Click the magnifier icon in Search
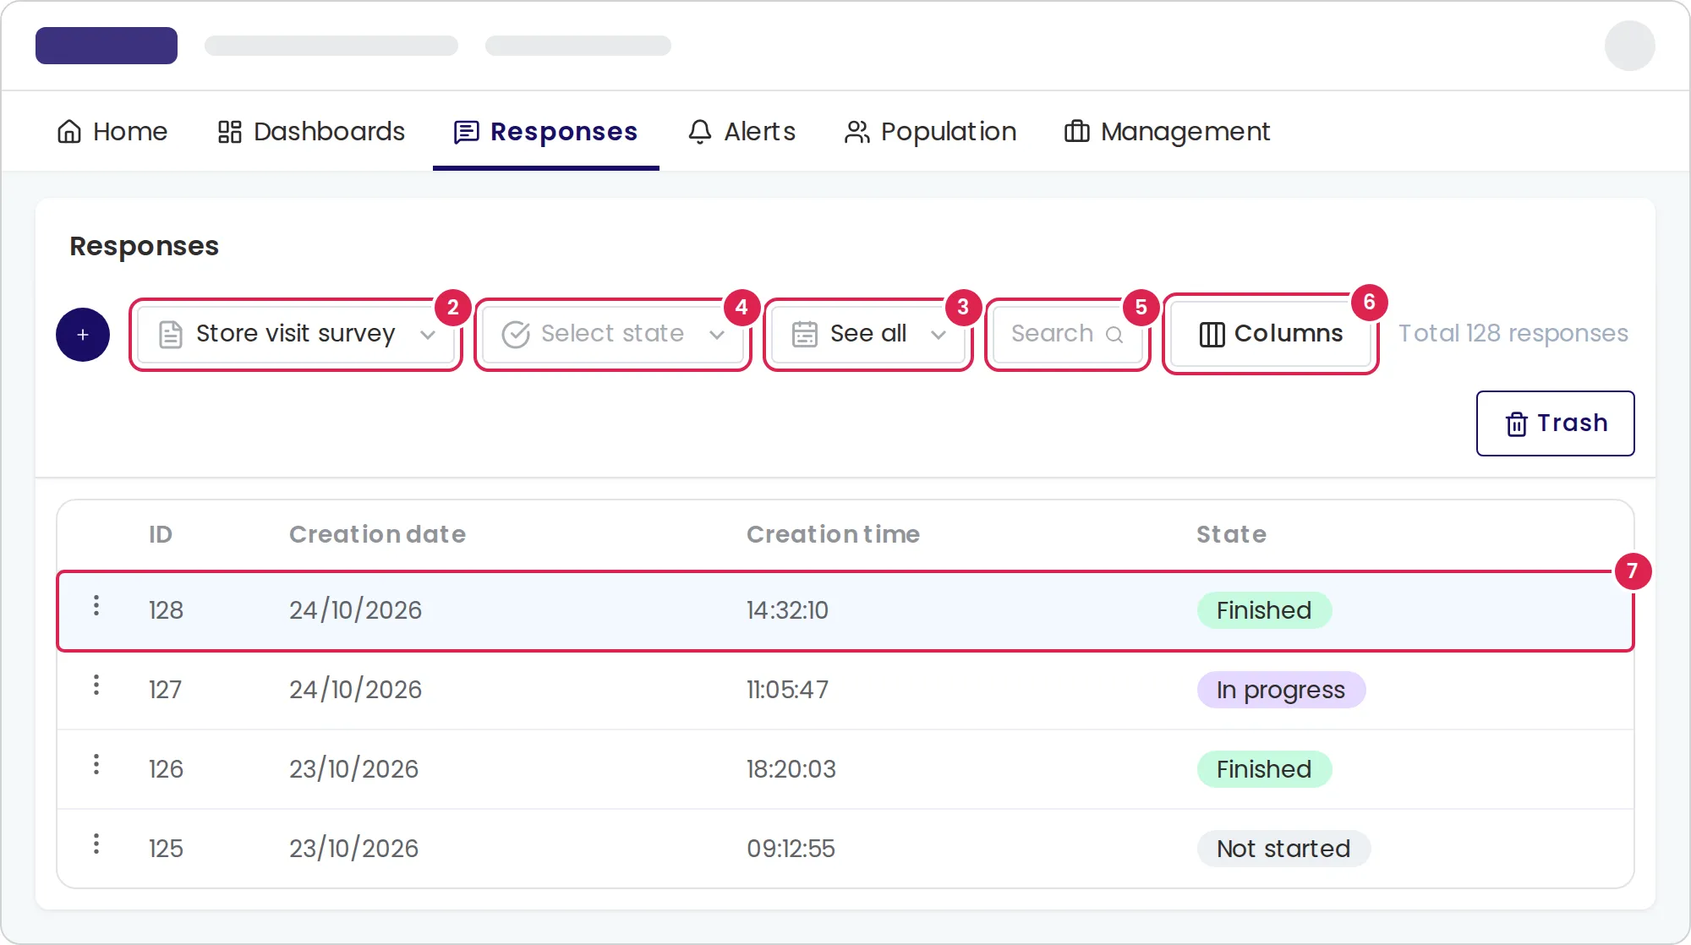The height and width of the screenshot is (945, 1691). 1114,335
